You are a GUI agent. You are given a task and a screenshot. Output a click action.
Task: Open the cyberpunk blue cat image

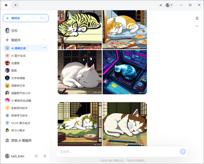coord(125,72)
